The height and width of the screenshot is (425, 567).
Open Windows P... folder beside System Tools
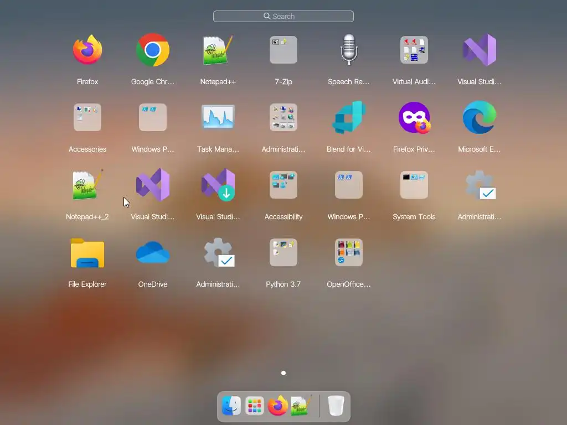pyautogui.click(x=349, y=185)
